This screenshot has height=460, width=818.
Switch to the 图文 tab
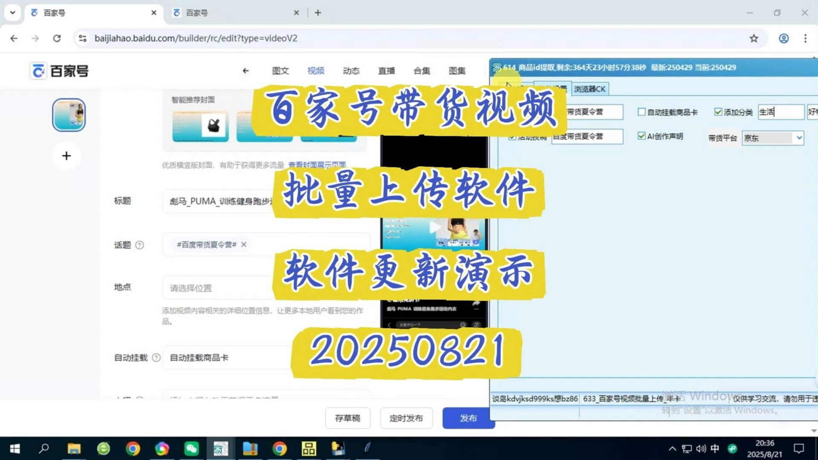pyautogui.click(x=280, y=71)
